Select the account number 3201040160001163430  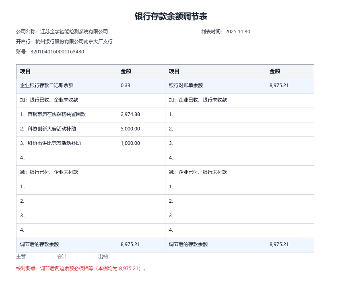pos(58,51)
